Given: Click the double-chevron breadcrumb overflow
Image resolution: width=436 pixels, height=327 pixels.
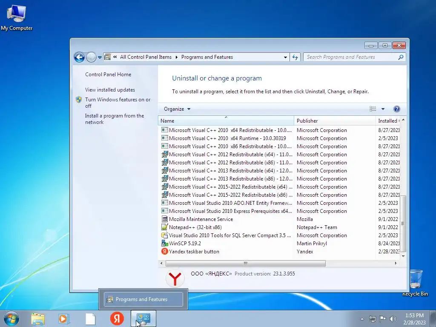Looking at the screenshot, I should (x=115, y=57).
